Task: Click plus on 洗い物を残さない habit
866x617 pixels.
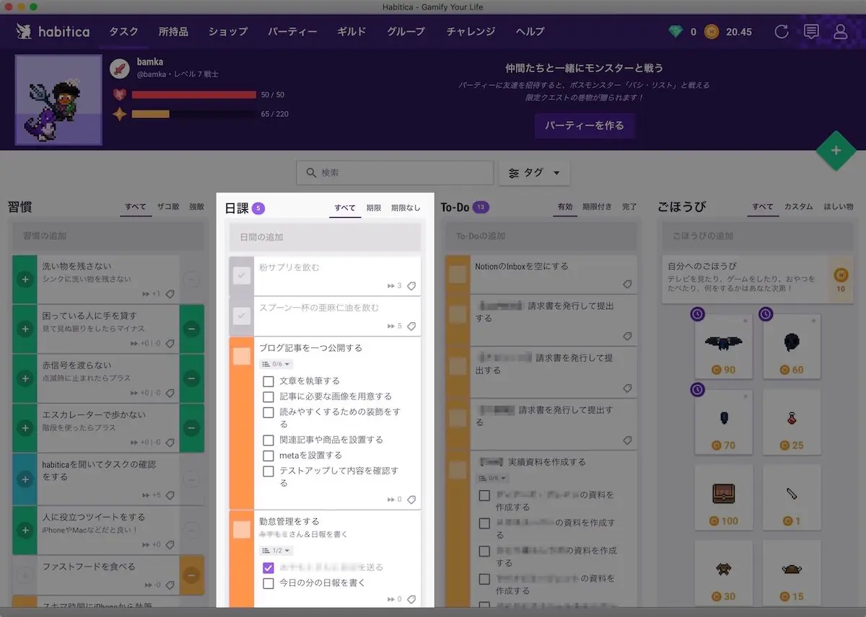Action: [25, 278]
